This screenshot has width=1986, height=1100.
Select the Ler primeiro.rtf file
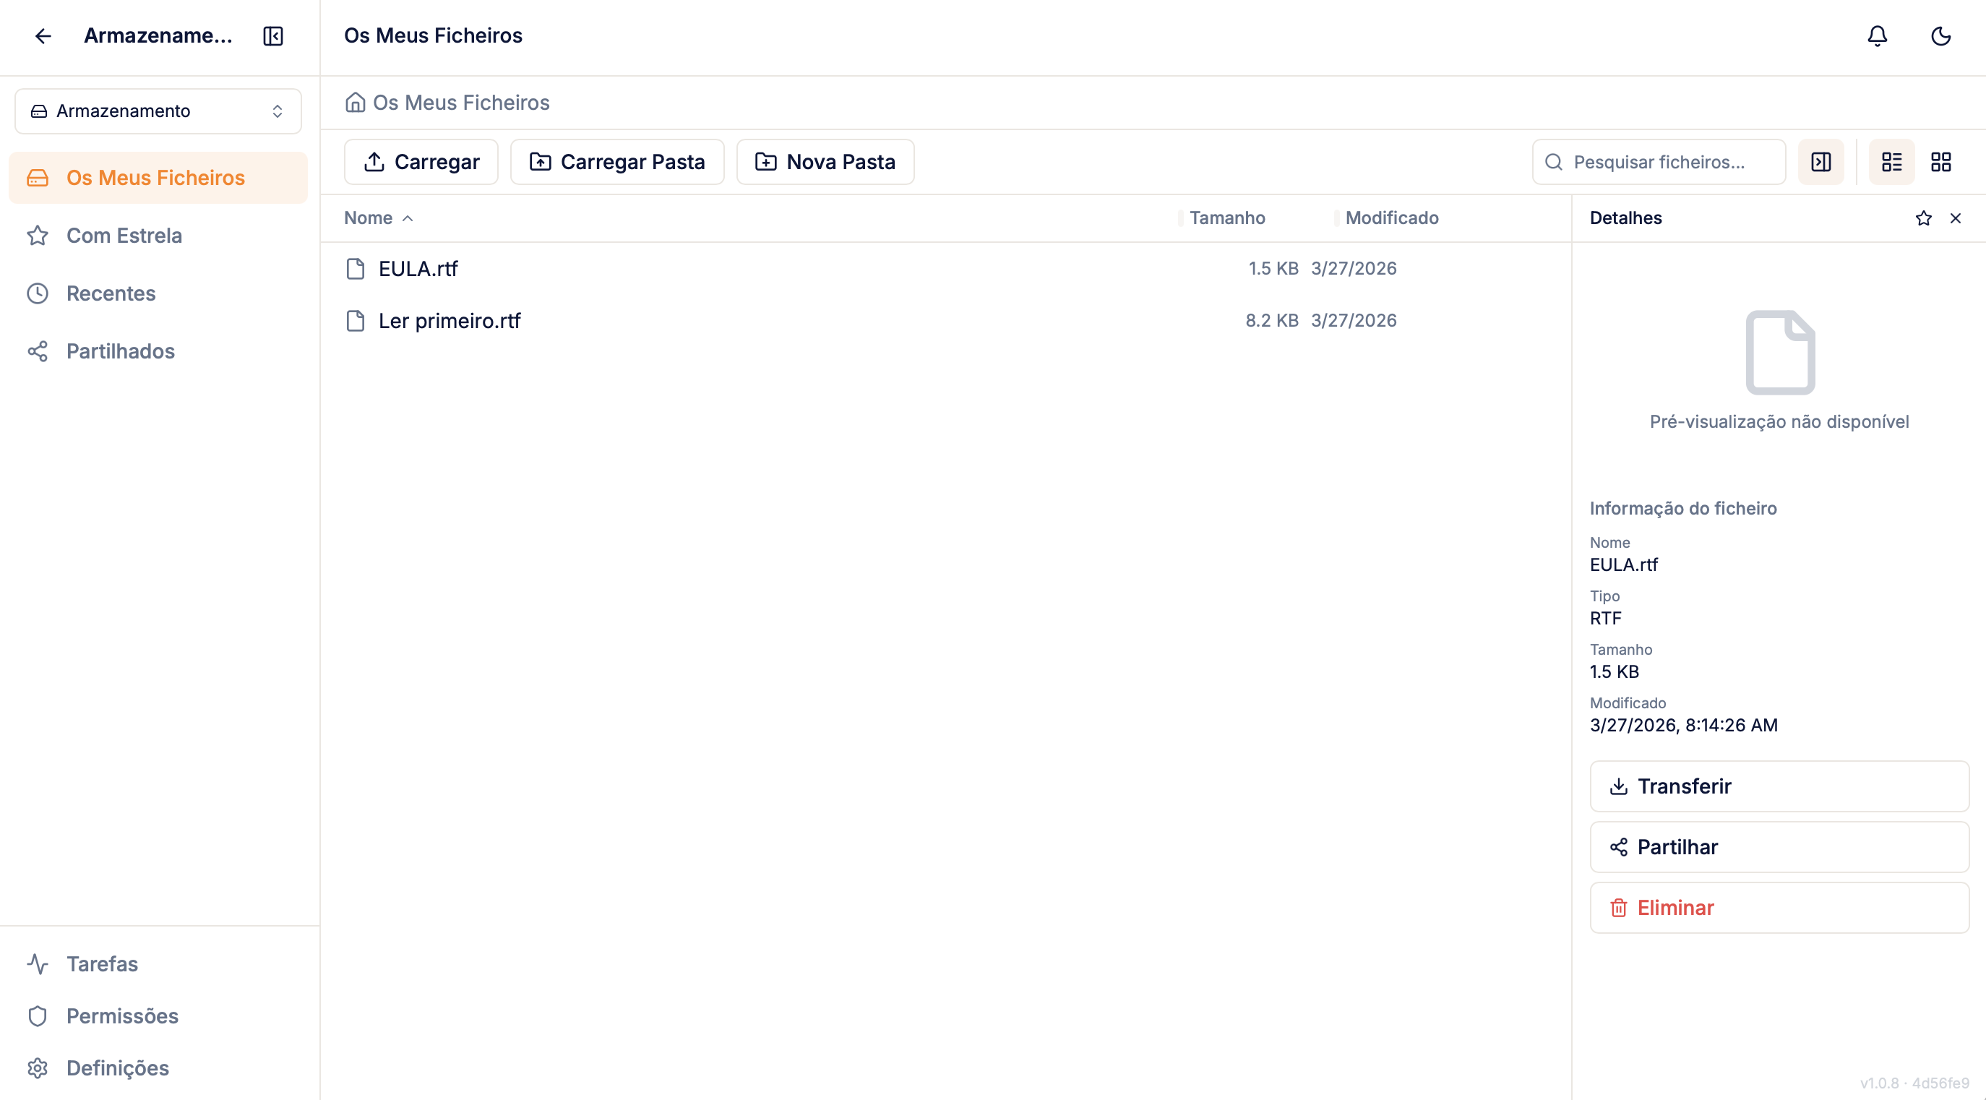450,321
